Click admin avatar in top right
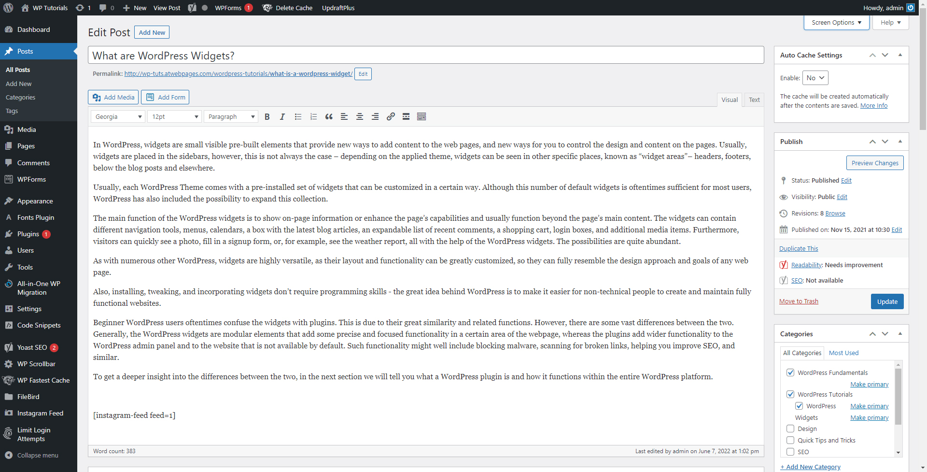This screenshot has height=472, width=927. point(911,8)
